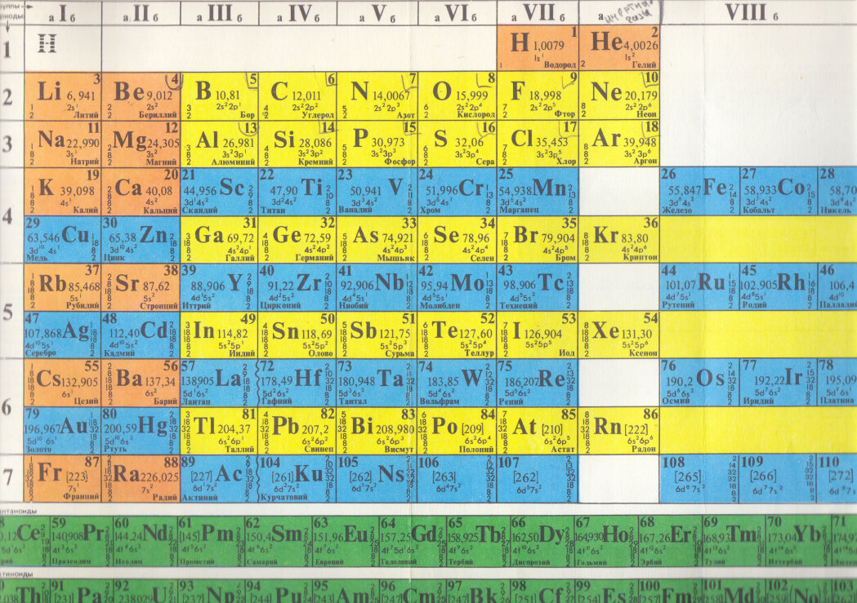Select the Holmium Ho 164,930 cell
This screenshot has height=603, width=857.
coord(605,540)
